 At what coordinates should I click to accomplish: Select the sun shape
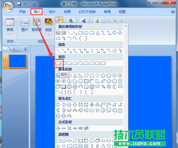pyautogui.click(x=109, y=87)
